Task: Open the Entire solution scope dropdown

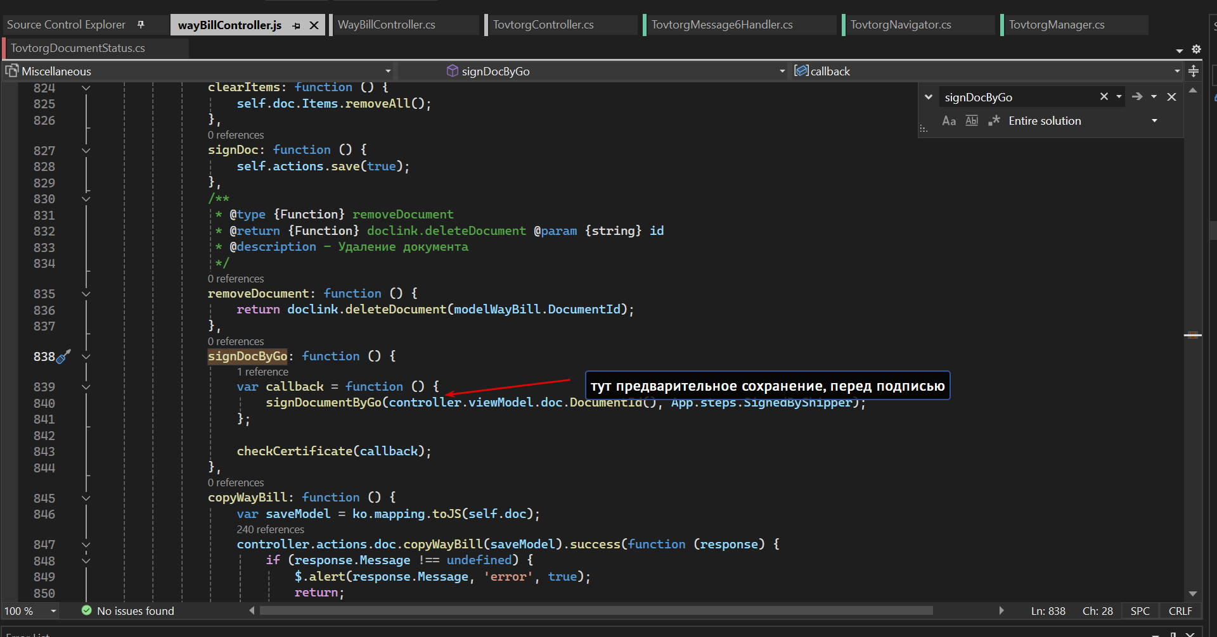Action: [x=1154, y=121]
